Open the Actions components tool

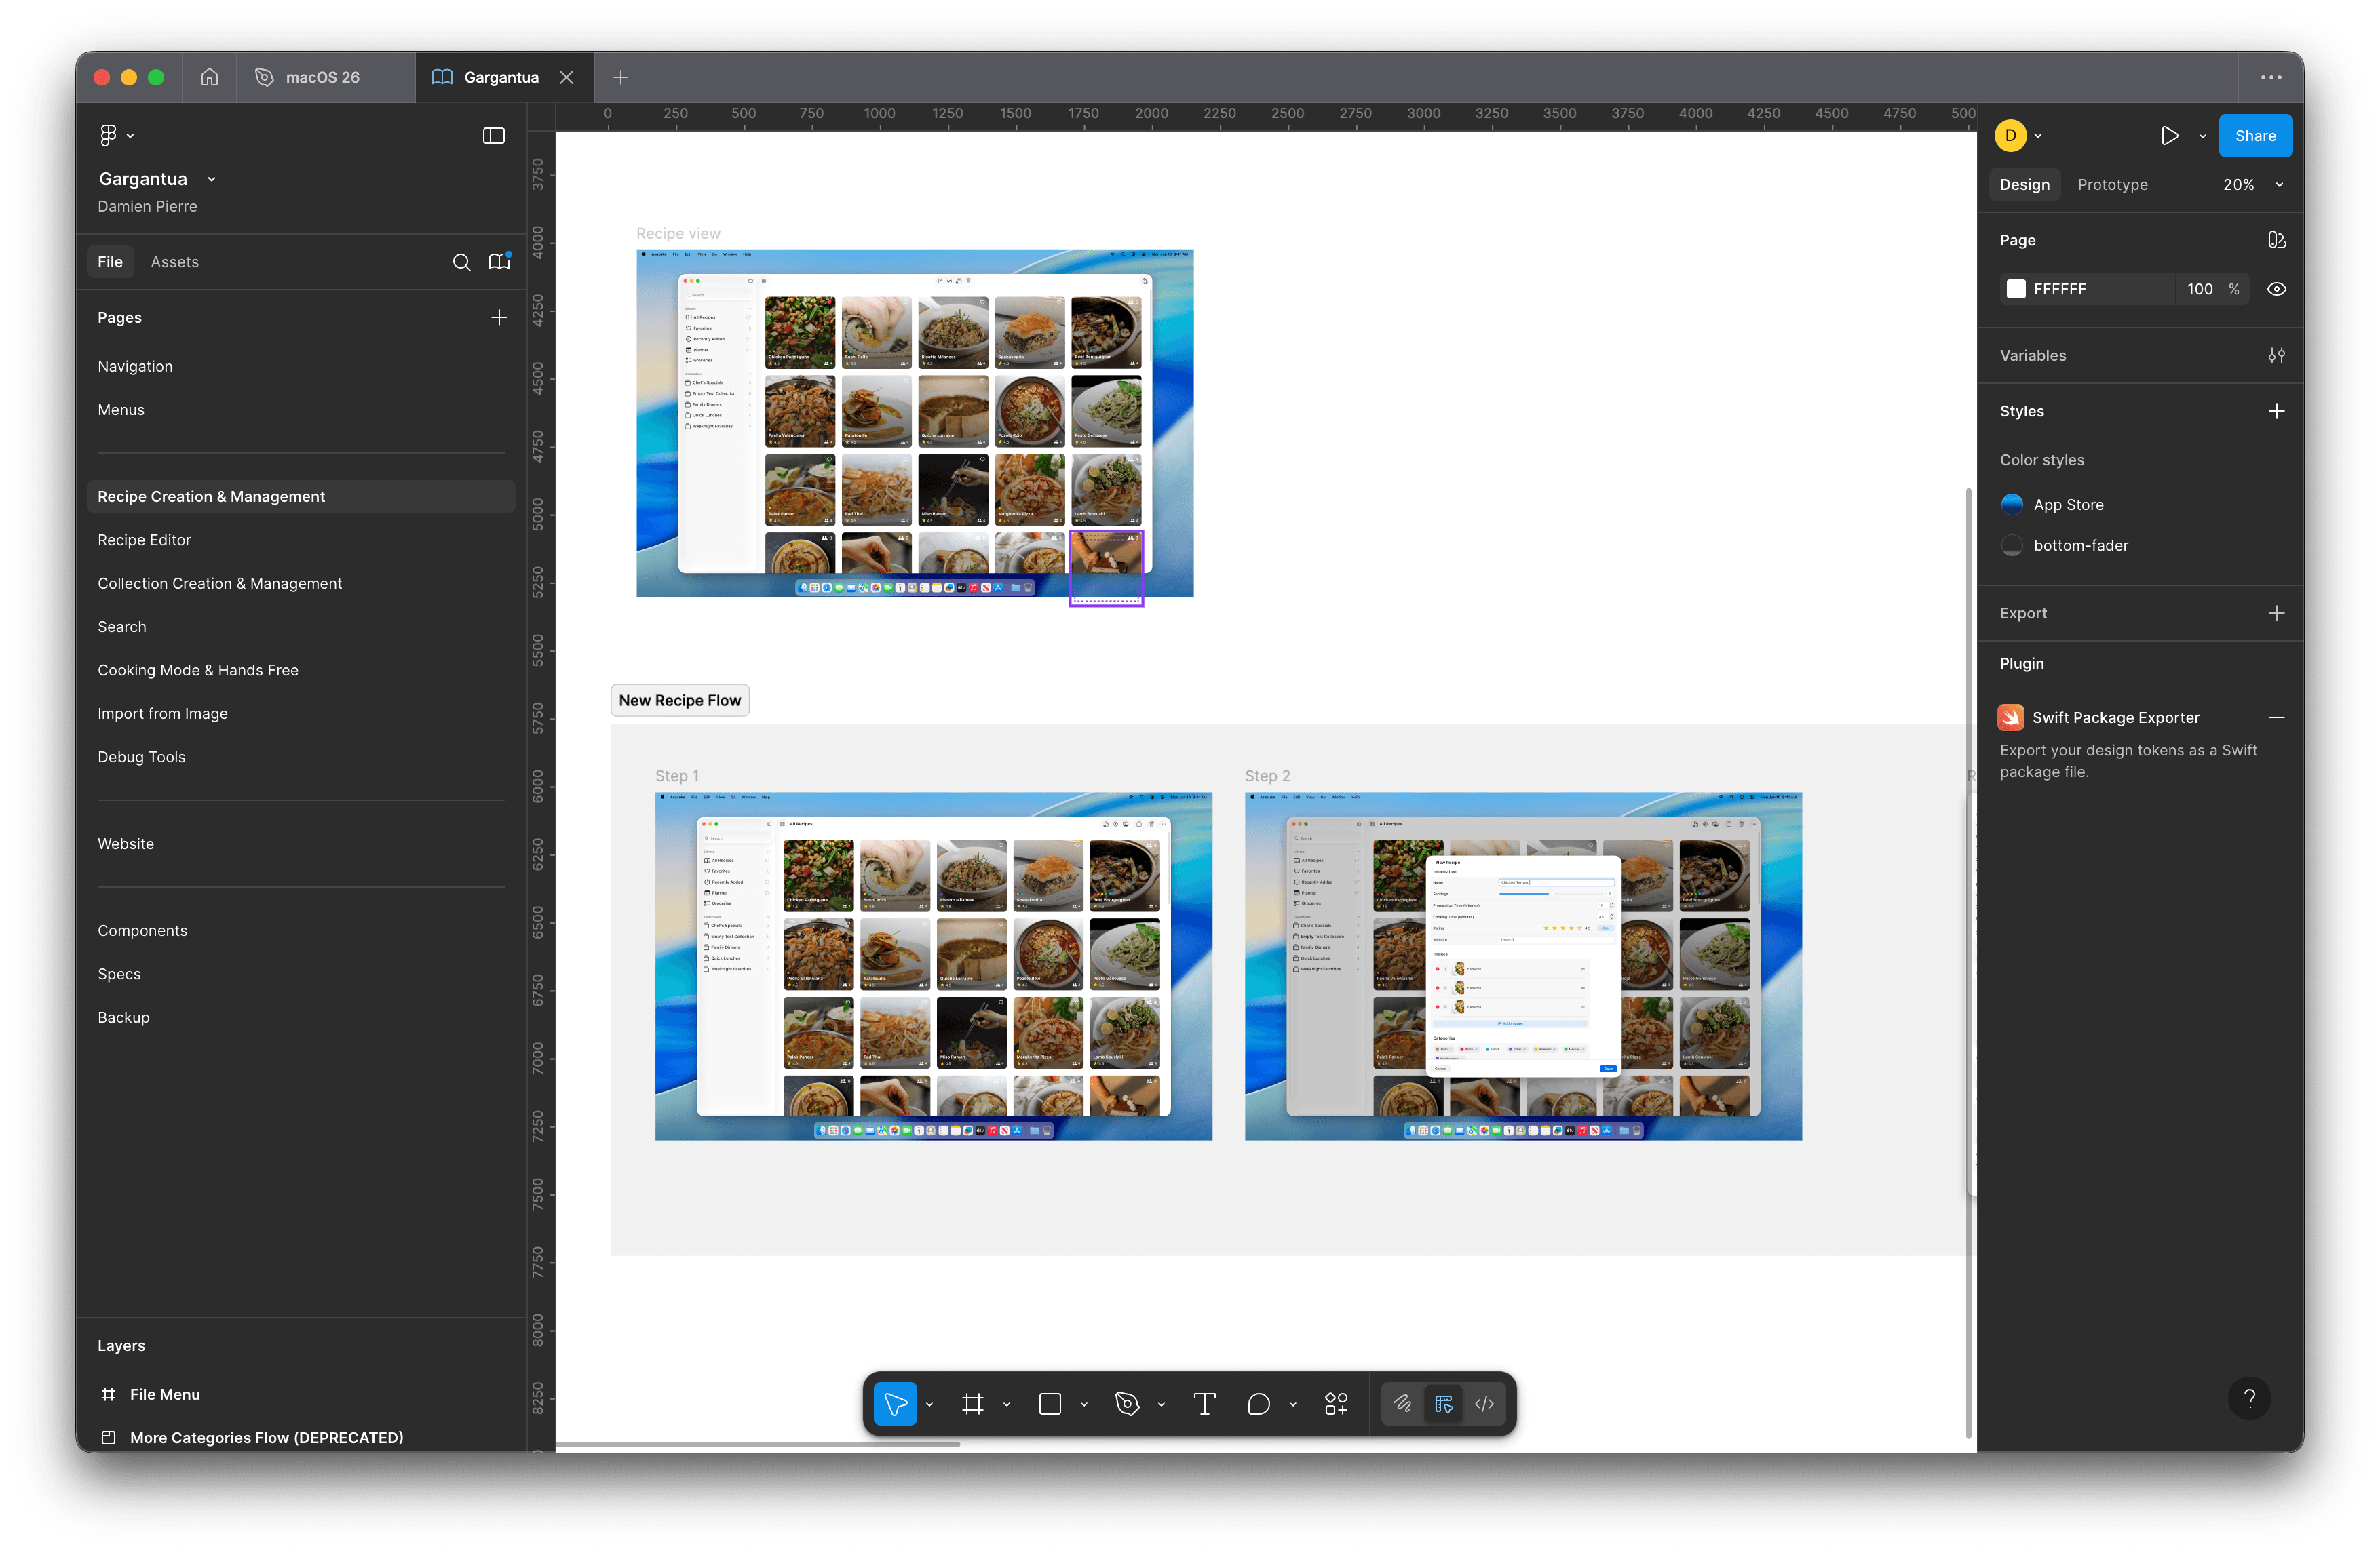[1336, 1404]
